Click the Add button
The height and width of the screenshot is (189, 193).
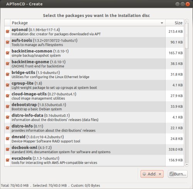(x=152, y=174)
